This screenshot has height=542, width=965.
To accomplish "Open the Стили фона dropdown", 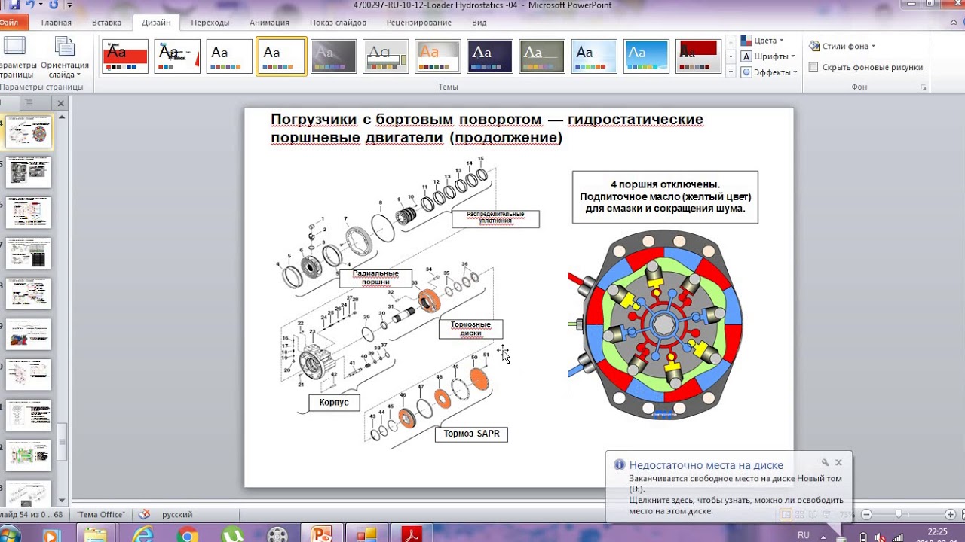I will (x=843, y=46).
